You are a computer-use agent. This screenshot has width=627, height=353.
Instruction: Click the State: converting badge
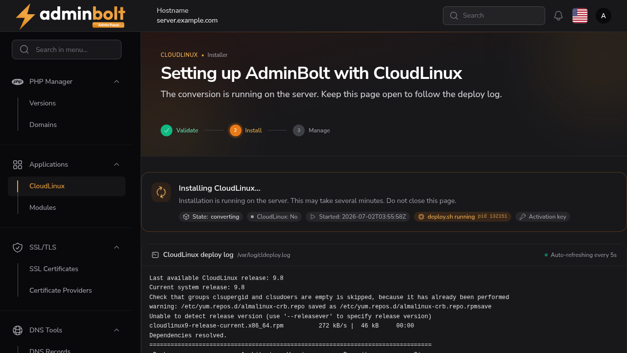coord(211,217)
